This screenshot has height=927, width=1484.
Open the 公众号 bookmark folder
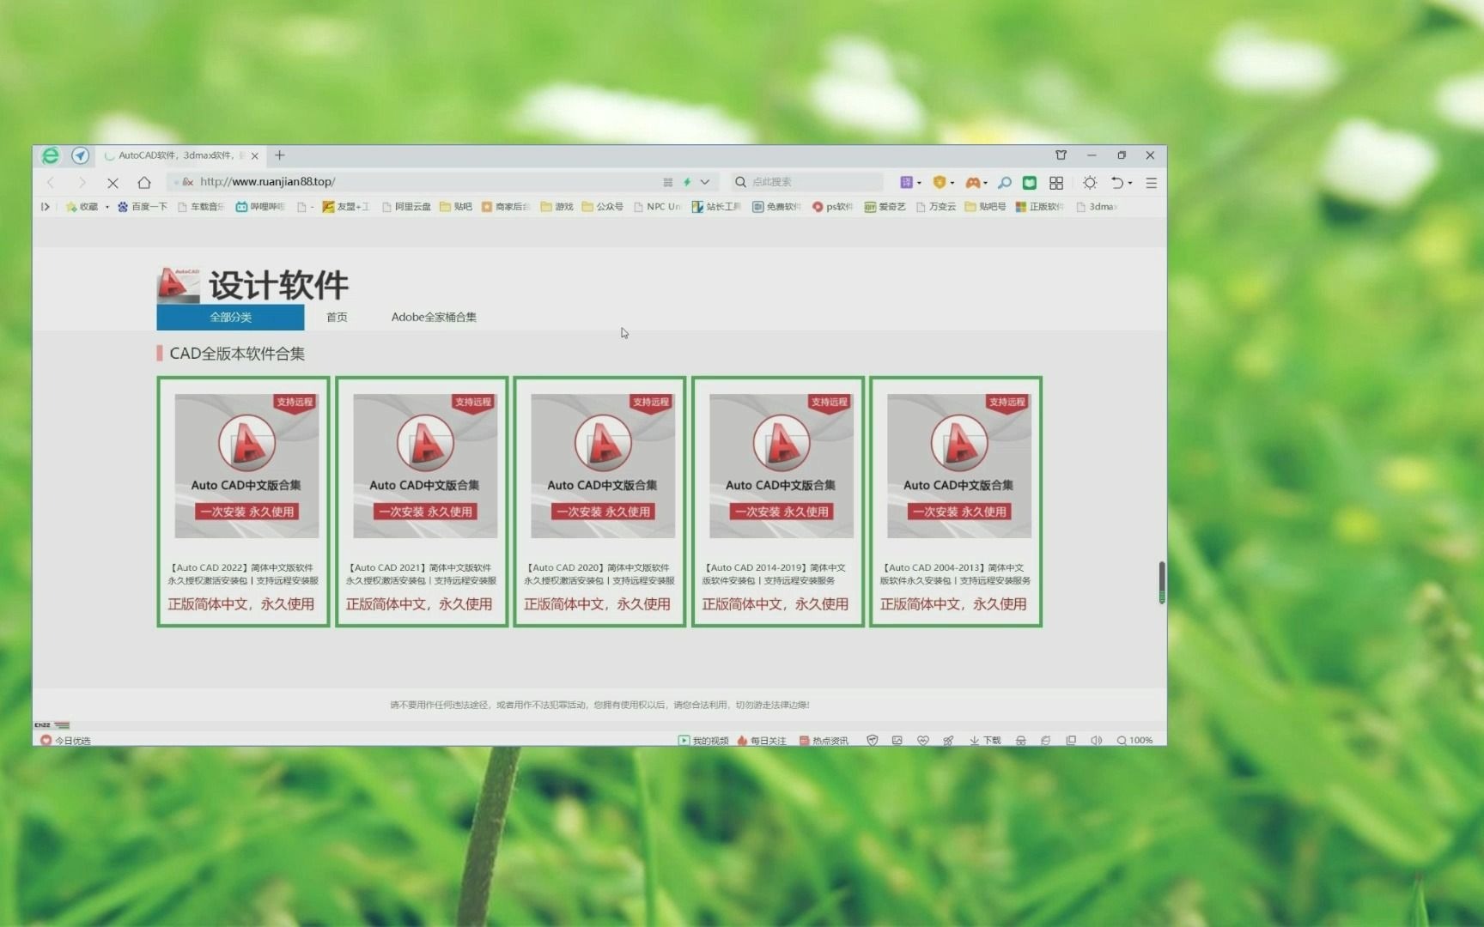602,207
